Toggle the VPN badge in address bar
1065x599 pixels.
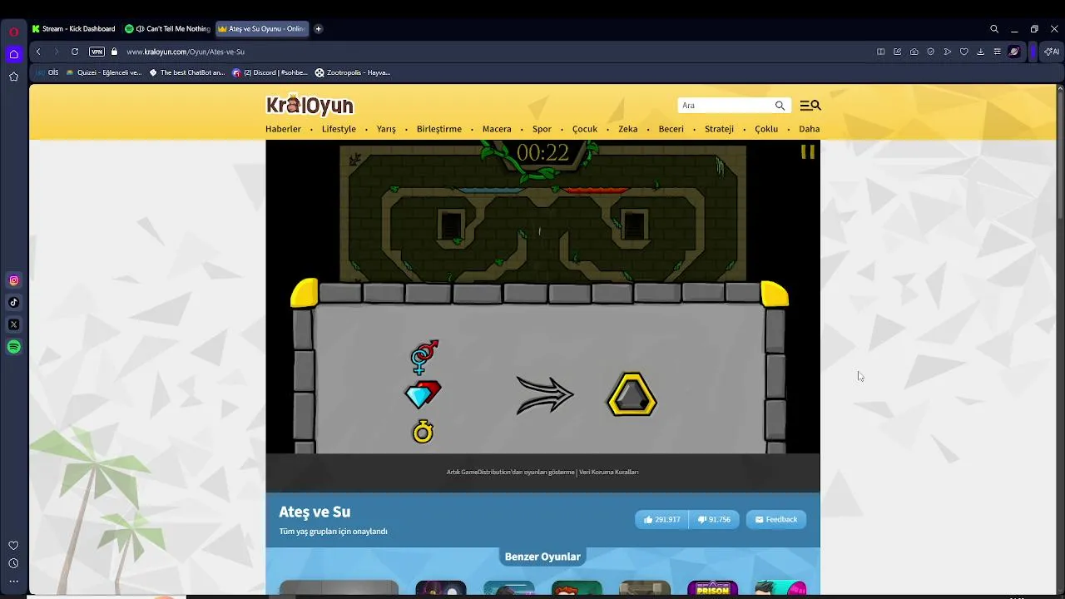(x=97, y=52)
